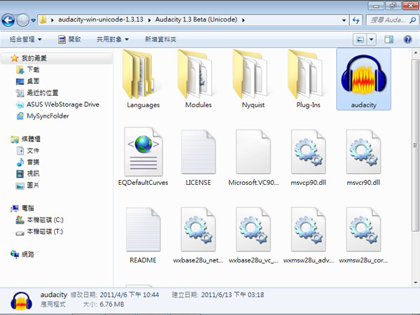Image resolution: width=420 pixels, height=315 pixels.
Task: Click the 開啟 open button
Action: [x=69, y=39]
